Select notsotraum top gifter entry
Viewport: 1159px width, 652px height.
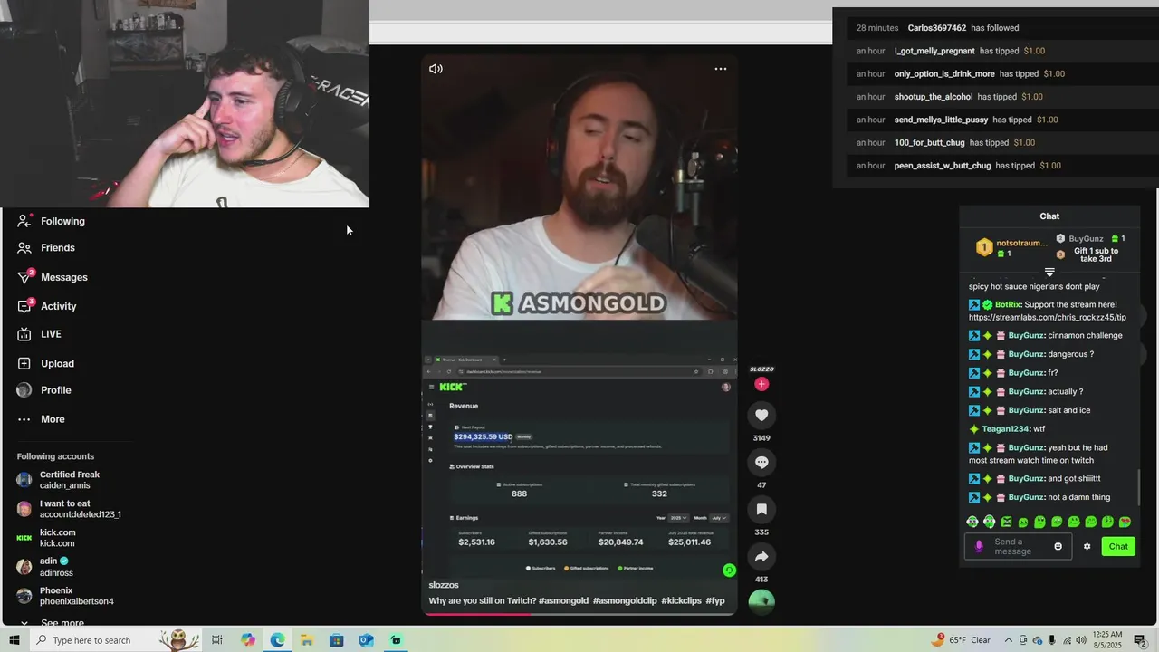coord(1011,247)
